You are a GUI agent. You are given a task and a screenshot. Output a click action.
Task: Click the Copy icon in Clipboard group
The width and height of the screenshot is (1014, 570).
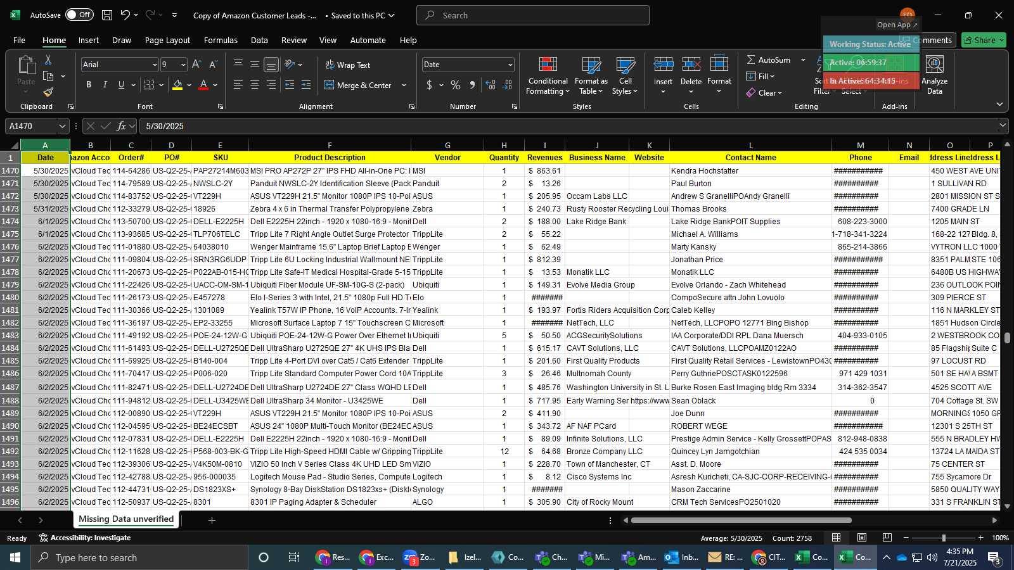point(48,76)
